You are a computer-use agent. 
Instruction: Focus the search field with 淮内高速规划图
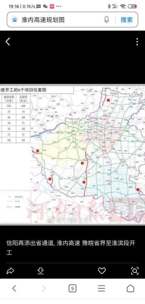72,19
